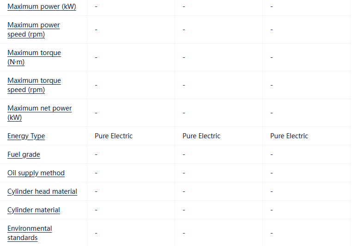Click the rightmost Pure Electric value
The image size is (352, 246).
click(289, 136)
